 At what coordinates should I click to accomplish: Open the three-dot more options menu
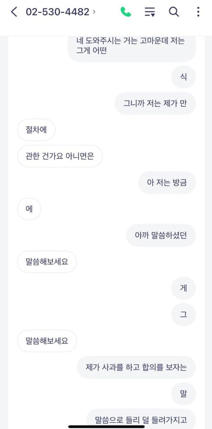click(x=198, y=12)
